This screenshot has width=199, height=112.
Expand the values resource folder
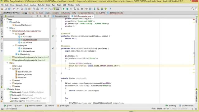10,86
